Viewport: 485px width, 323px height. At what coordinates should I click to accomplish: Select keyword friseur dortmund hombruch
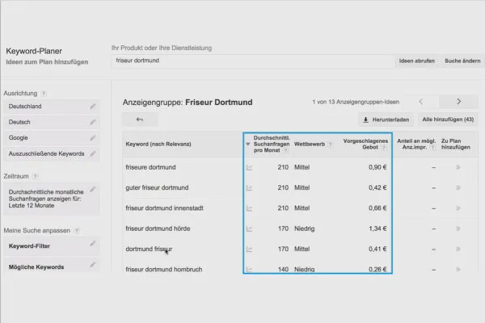point(164,269)
